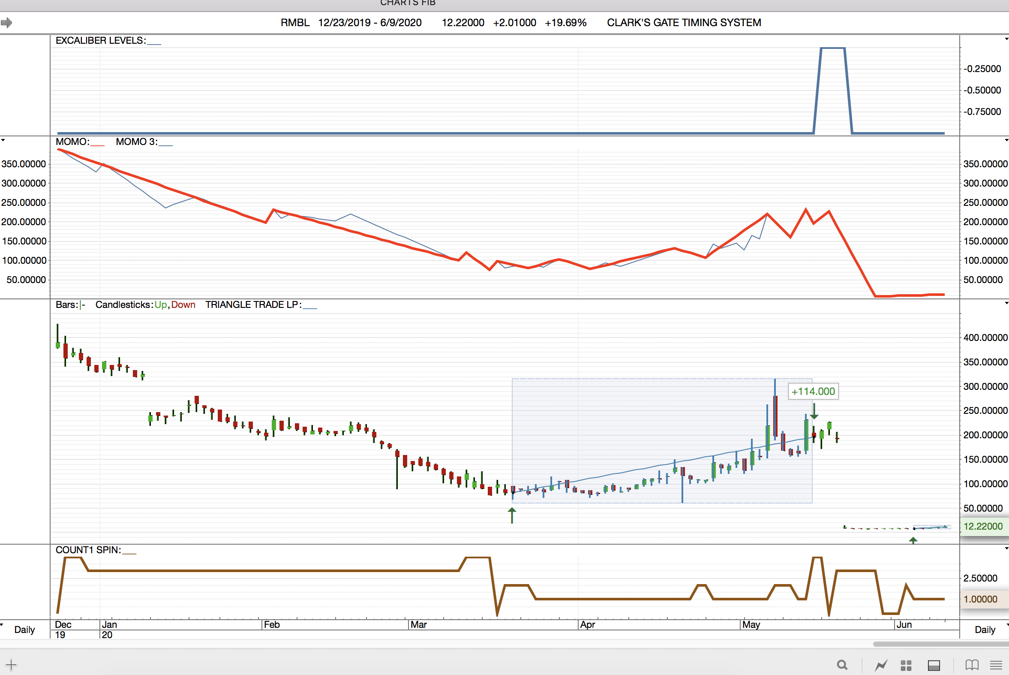Click the +114.000 gain label
The image size is (1009, 675).
click(813, 391)
